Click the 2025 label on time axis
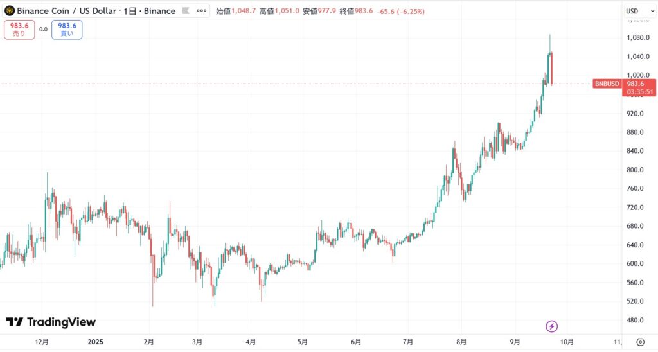This screenshot has width=658, height=352. click(95, 342)
